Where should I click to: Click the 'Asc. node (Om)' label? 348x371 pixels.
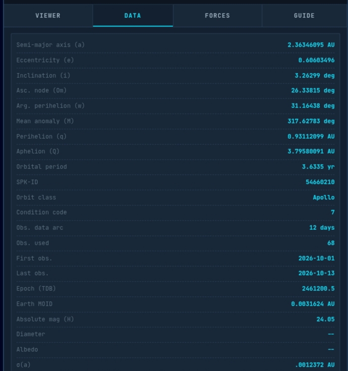pyautogui.click(x=42, y=91)
